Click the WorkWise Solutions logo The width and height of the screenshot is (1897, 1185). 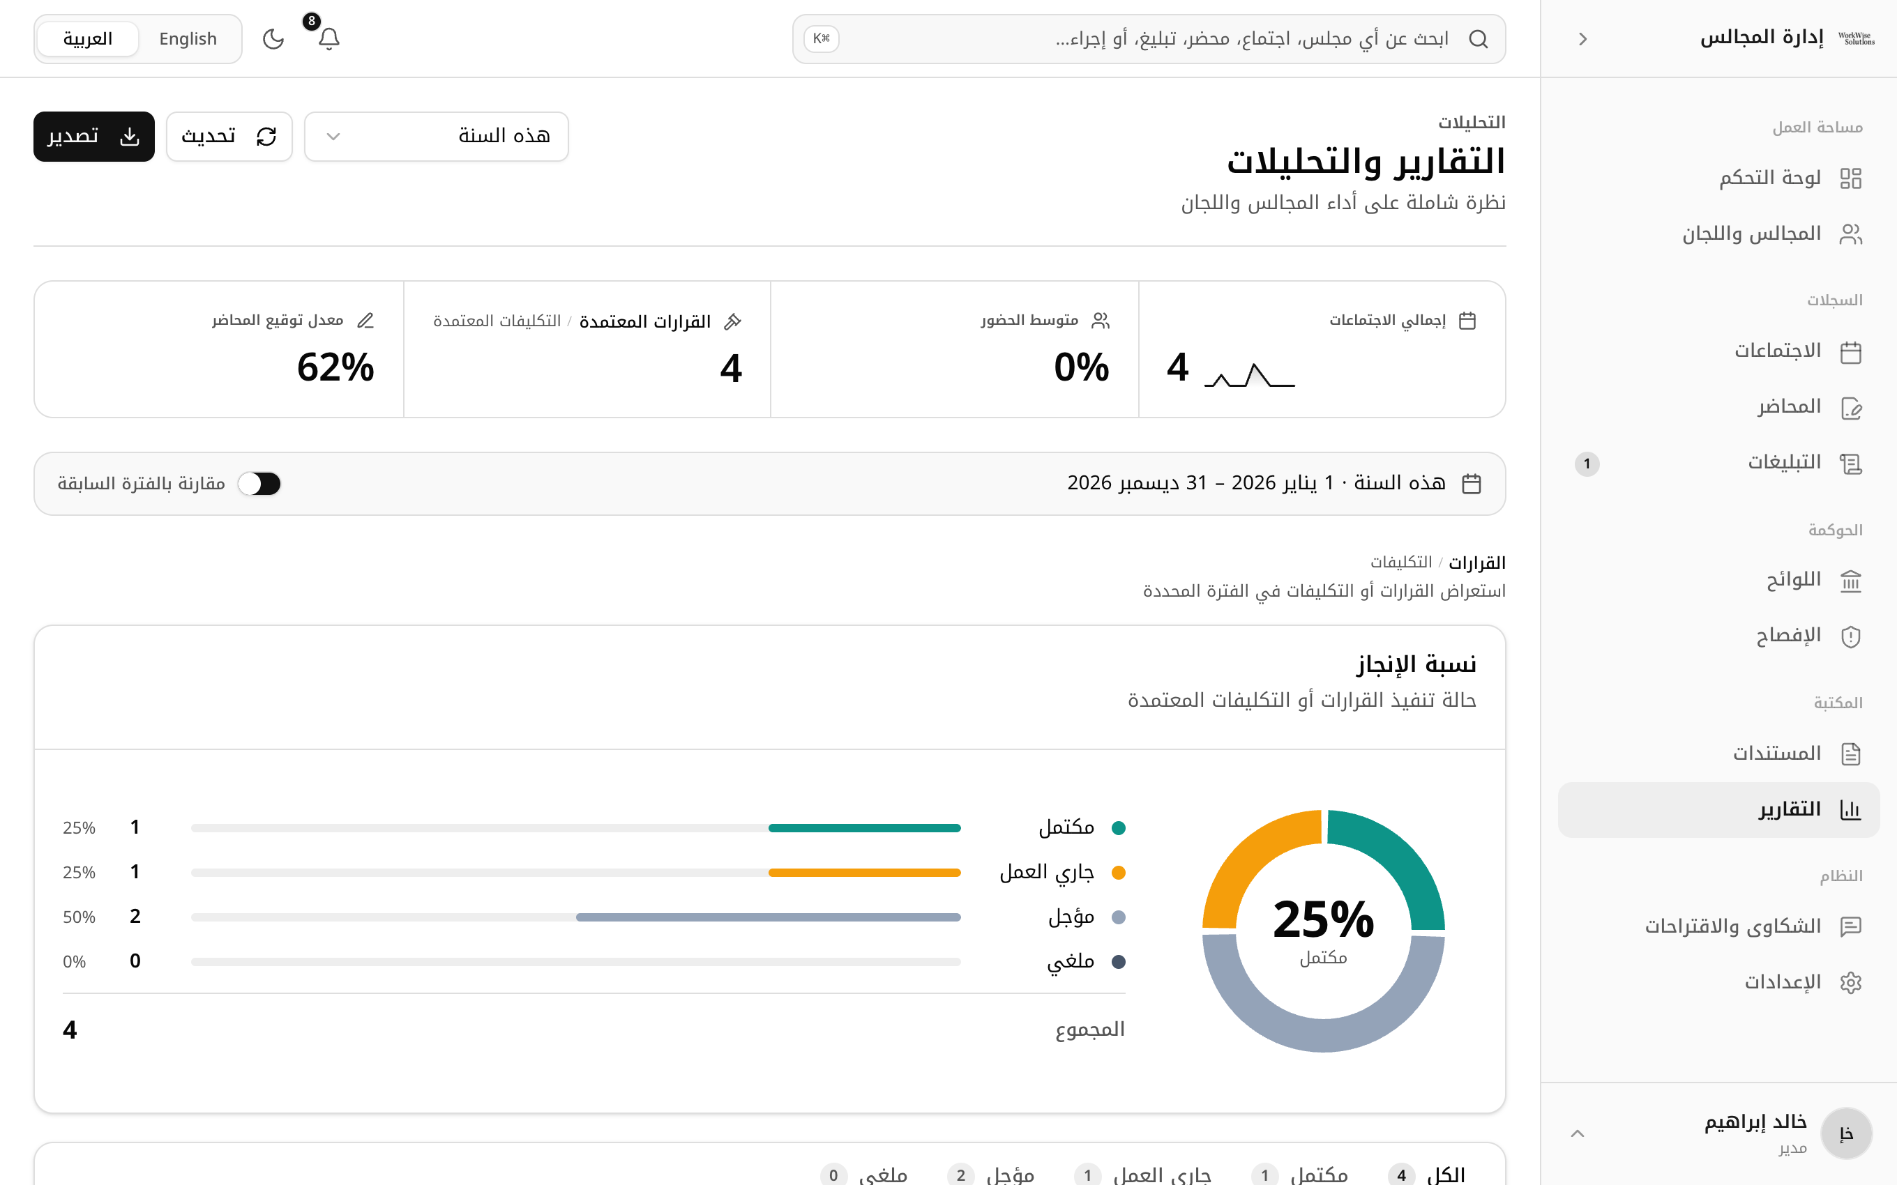tap(1857, 38)
